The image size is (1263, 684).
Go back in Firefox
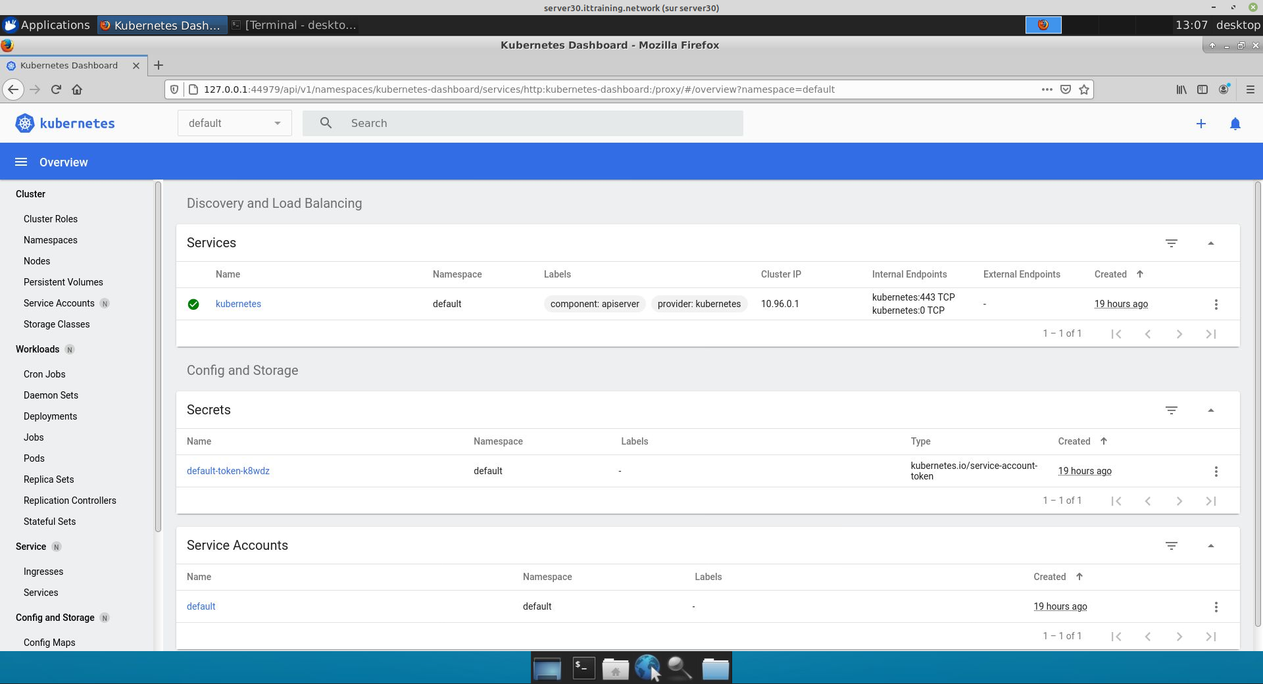point(13,89)
